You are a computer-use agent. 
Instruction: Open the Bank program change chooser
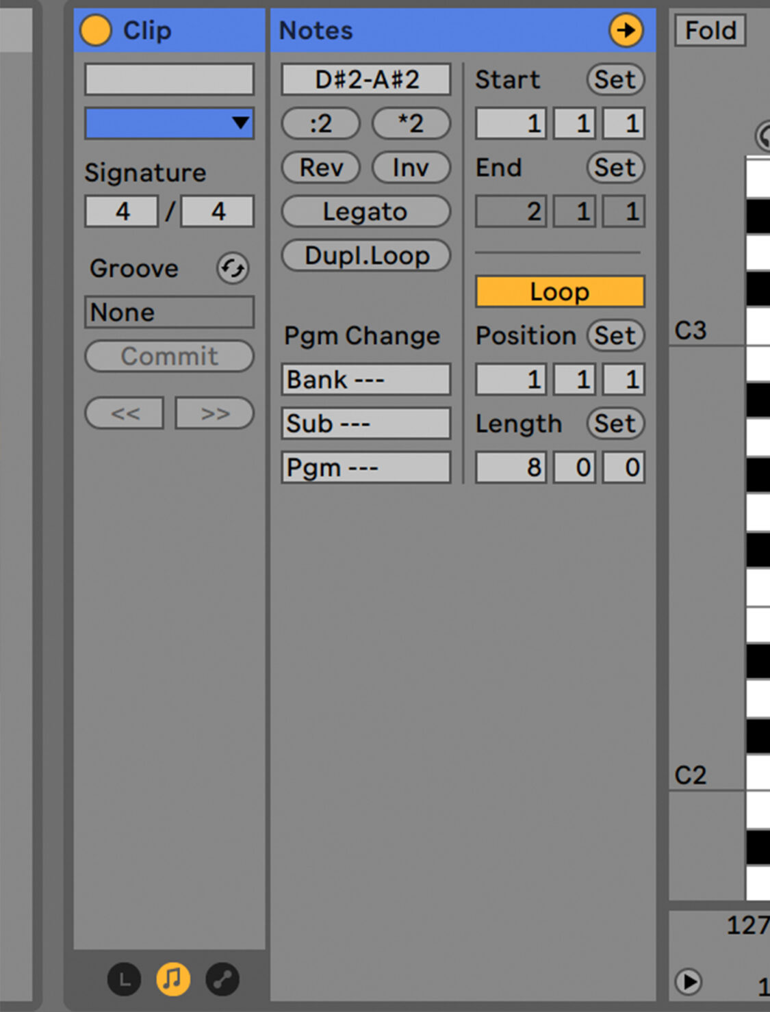[x=365, y=380]
